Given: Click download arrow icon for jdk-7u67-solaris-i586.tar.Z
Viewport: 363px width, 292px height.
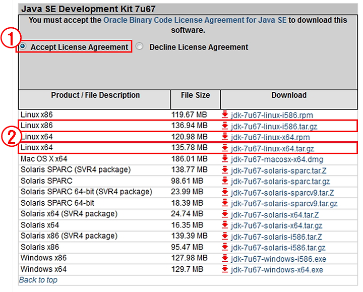Looking at the screenshot, I should pos(225,237).
